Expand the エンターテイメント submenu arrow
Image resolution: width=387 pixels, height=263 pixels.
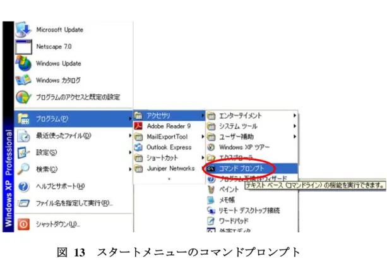coord(294,116)
